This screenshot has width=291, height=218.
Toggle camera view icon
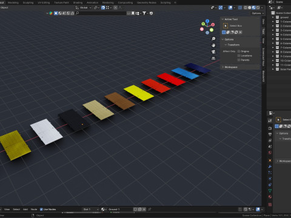point(213,52)
